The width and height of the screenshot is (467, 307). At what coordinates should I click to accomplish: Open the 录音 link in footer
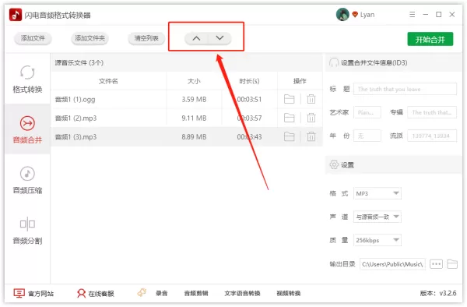161,294
